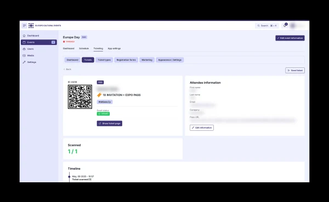Click the Europe Day event title
This screenshot has width=329, height=202.
[x=71, y=37]
